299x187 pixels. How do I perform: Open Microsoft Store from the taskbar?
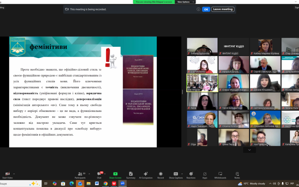pos(63,184)
